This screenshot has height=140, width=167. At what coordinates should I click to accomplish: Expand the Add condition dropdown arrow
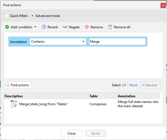pos(35,27)
